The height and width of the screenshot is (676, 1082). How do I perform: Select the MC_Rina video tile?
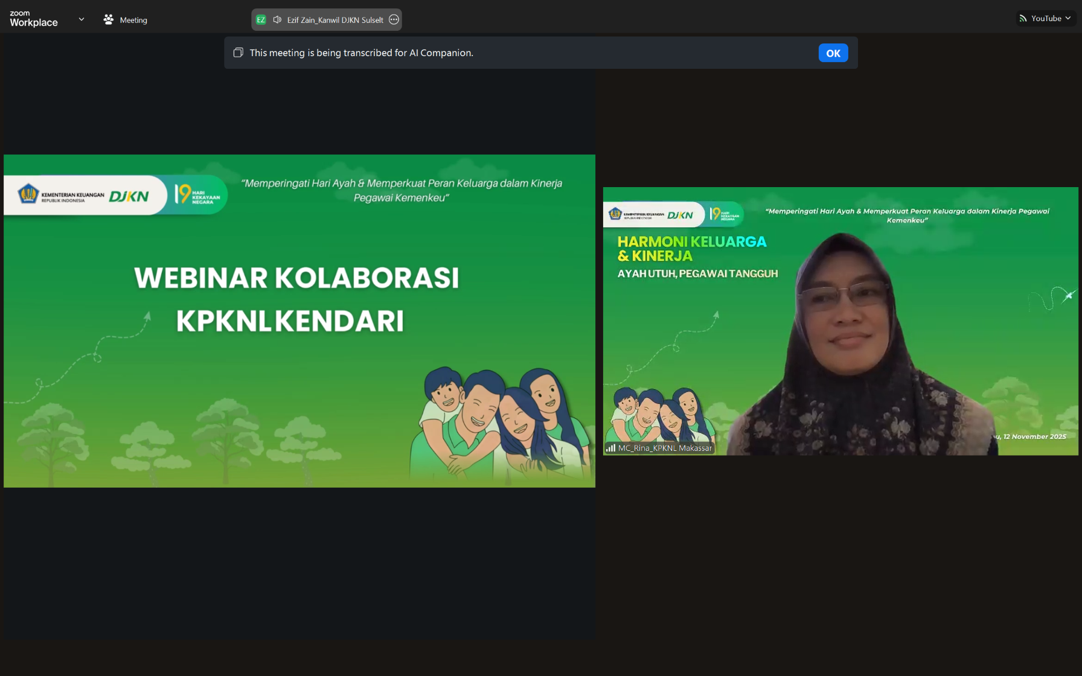(840, 338)
